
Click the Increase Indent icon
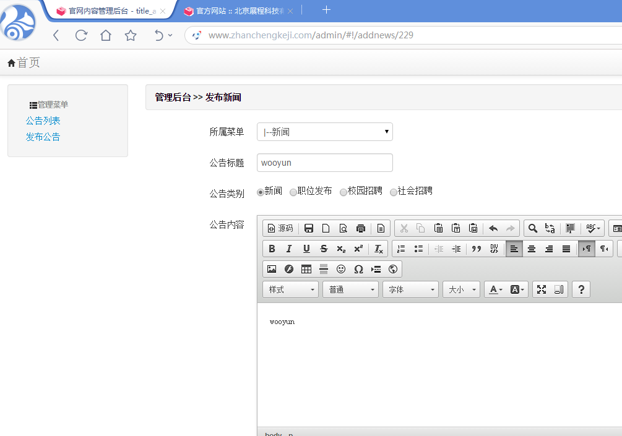tap(456, 249)
